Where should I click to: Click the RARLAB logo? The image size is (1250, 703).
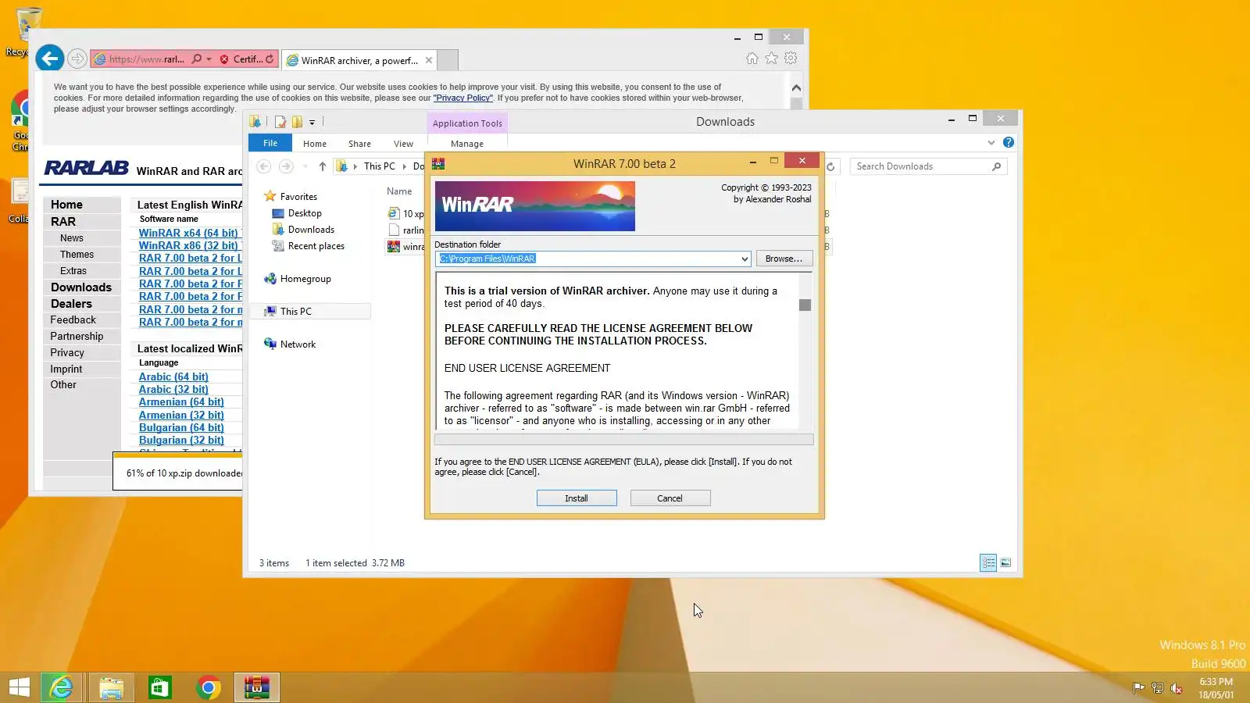click(87, 168)
